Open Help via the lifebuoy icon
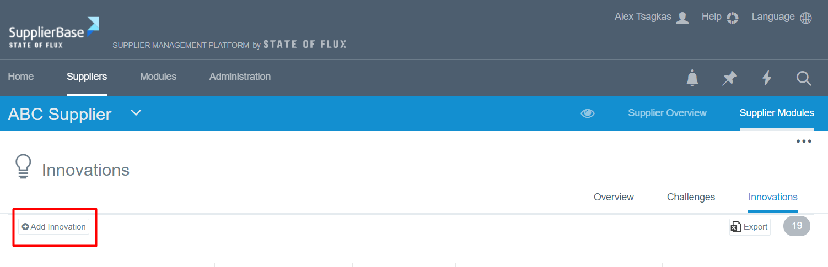This screenshot has height=267, width=828. pyautogui.click(x=732, y=18)
